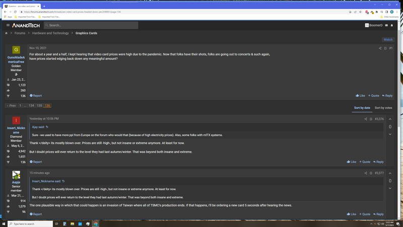
Task: Bookmark post #3,376
Action: 371,119
